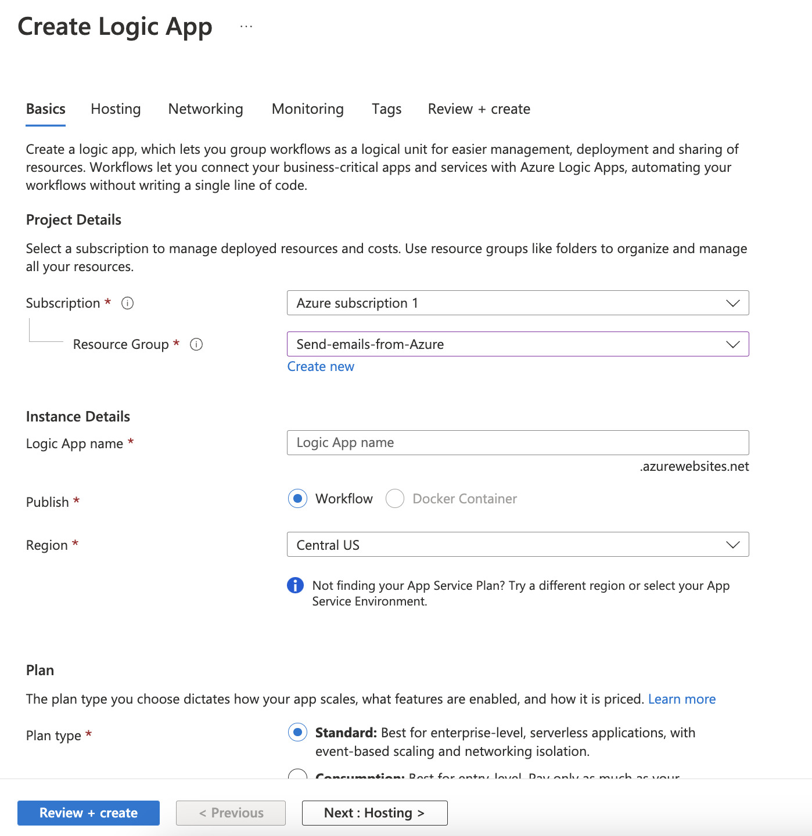
Task: Click the .azurewebsites.net suffix text
Action: [694, 467]
